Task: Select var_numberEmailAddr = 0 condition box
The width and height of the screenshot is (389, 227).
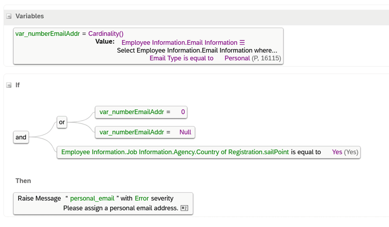Action: coord(141,112)
